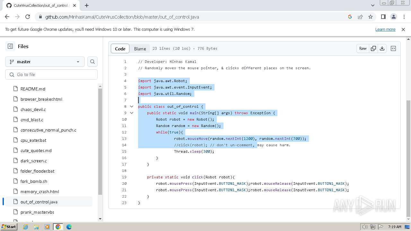Open Chrome profile avatar
The height and width of the screenshot is (231, 411).
tap(393, 17)
